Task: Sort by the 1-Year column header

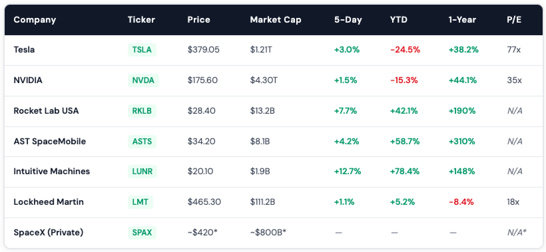Action: click(x=462, y=20)
